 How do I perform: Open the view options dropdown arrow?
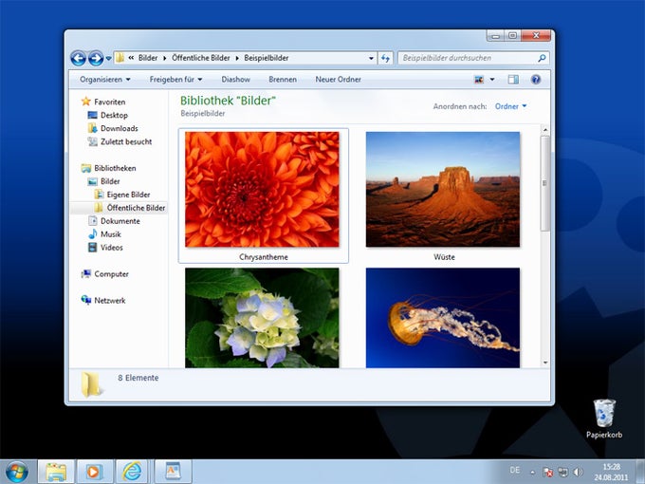tap(492, 80)
